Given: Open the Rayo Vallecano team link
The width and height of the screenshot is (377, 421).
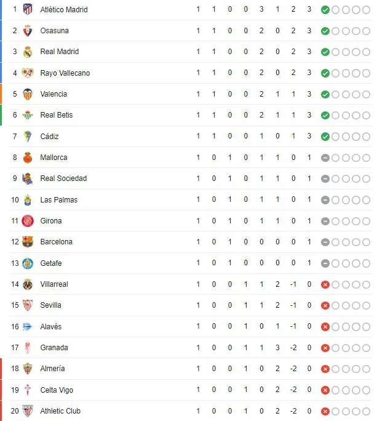Looking at the screenshot, I should (x=65, y=73).
